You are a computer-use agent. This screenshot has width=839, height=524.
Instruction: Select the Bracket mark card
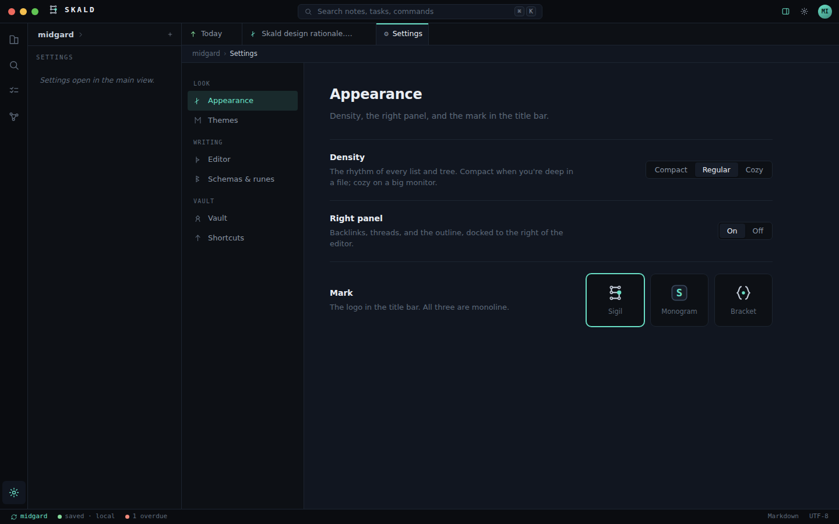click(743, 300)
